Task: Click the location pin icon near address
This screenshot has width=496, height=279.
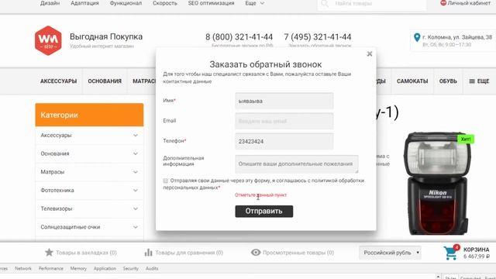Action: [417, 38]
